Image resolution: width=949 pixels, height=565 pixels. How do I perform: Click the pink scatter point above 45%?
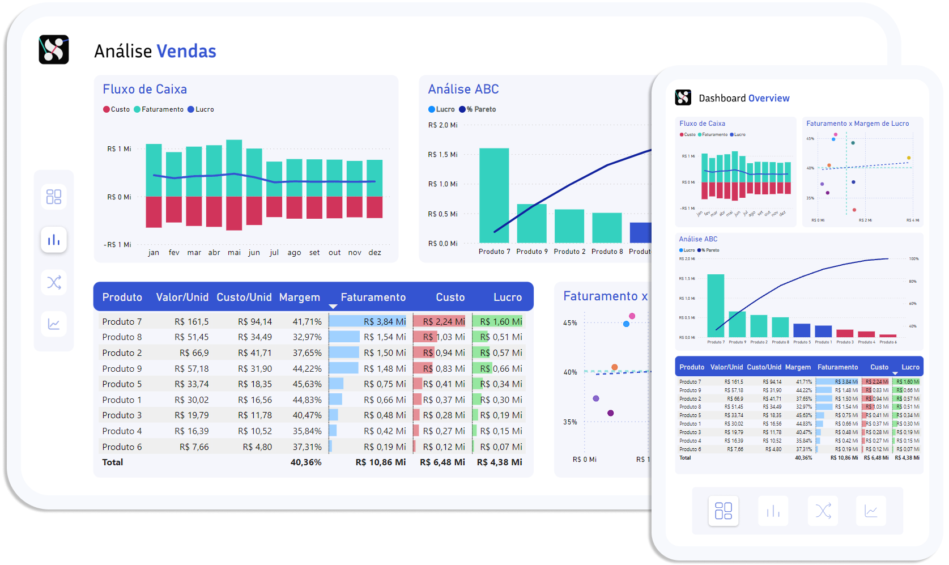pyautogui.click(x=632, y=316)
